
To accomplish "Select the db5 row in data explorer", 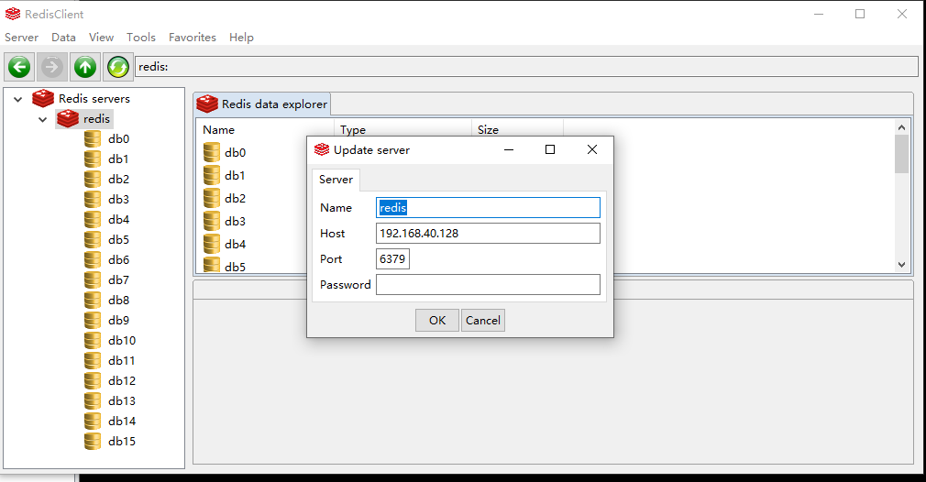I will click(235, 267).
